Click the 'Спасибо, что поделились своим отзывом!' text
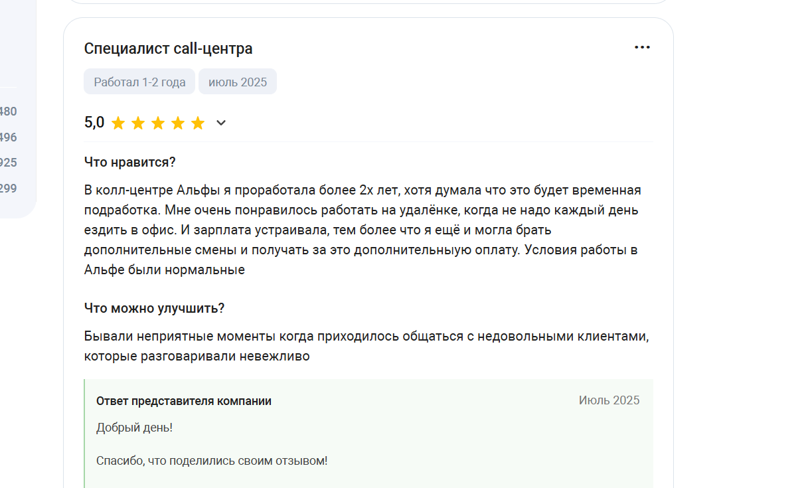 212,461
